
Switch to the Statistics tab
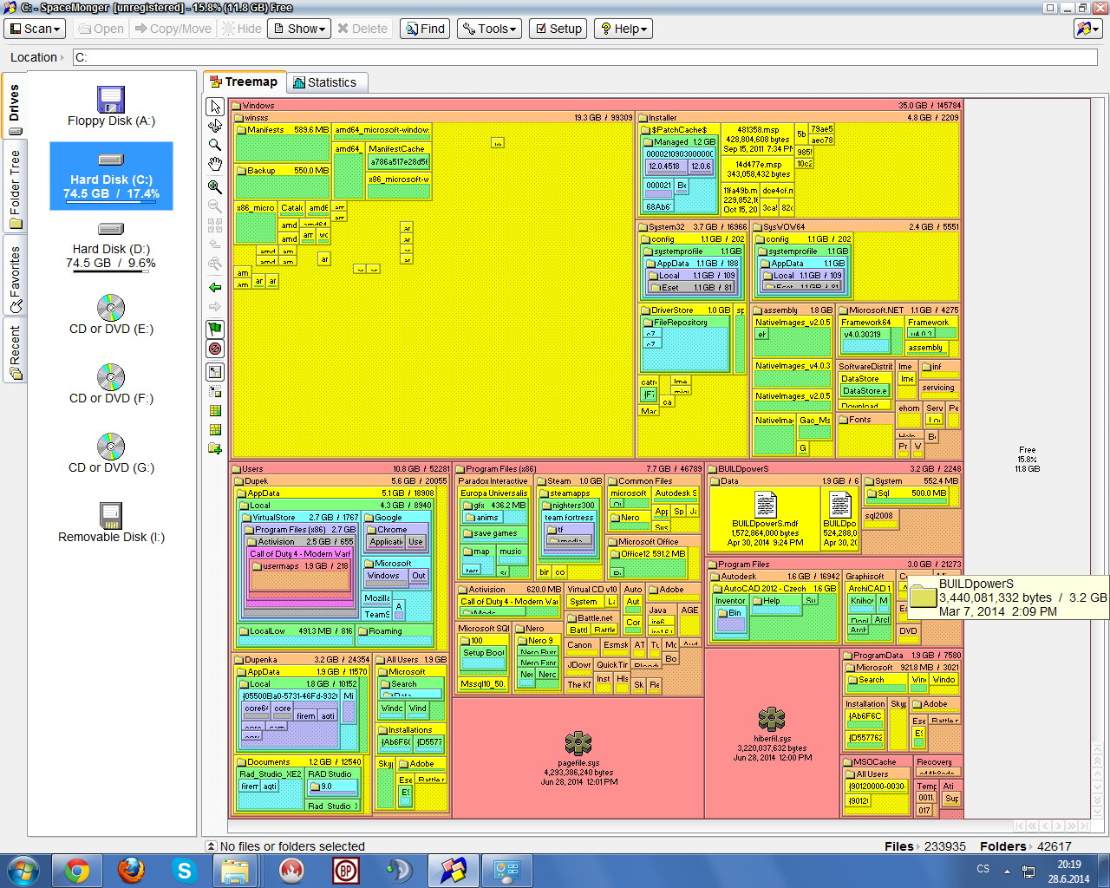point(325,82)
